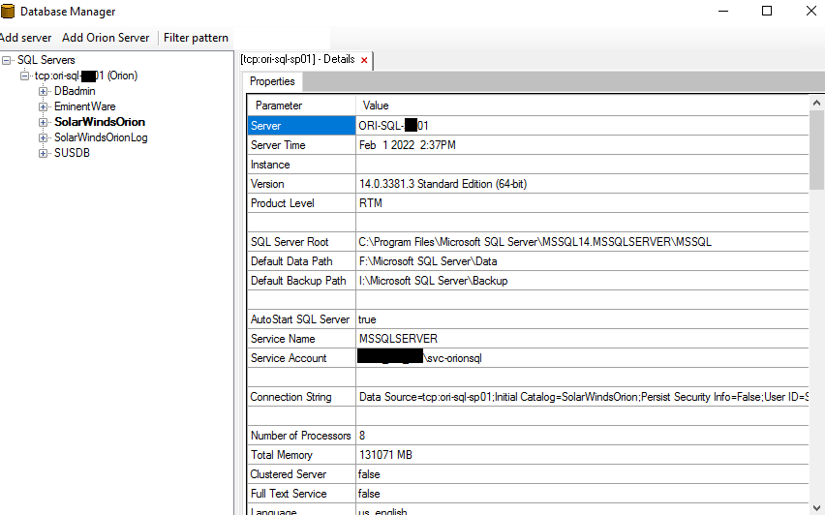Open the Filter pattern option
Viewport: 825px width, 515px height.
pos(196,38)
